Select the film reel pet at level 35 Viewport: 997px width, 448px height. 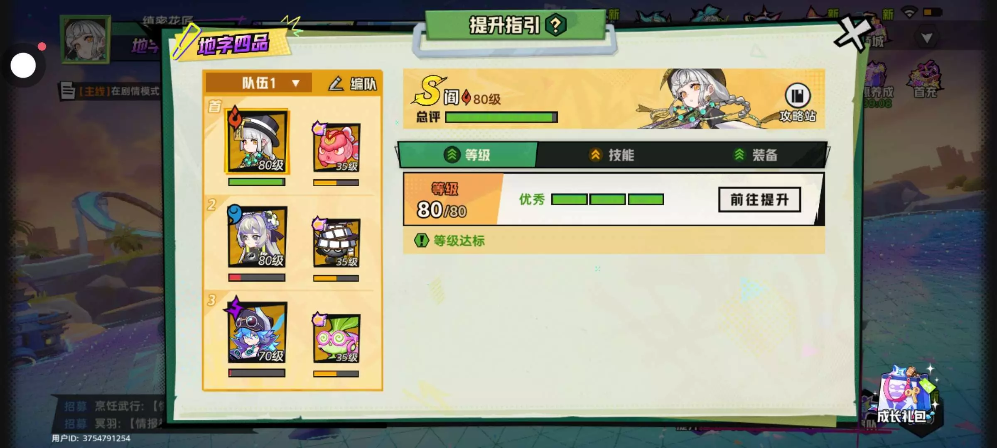pyautogui.click(x=336, y=243)
